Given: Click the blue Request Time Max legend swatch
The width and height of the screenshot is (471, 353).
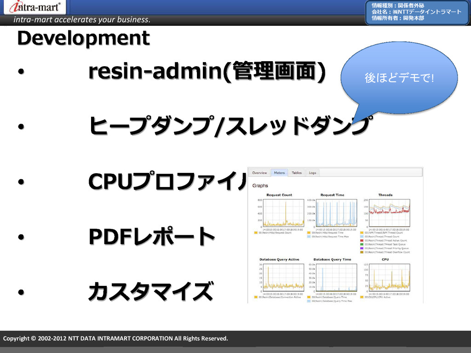Looking at the screenshot, I should coord(309,237).
